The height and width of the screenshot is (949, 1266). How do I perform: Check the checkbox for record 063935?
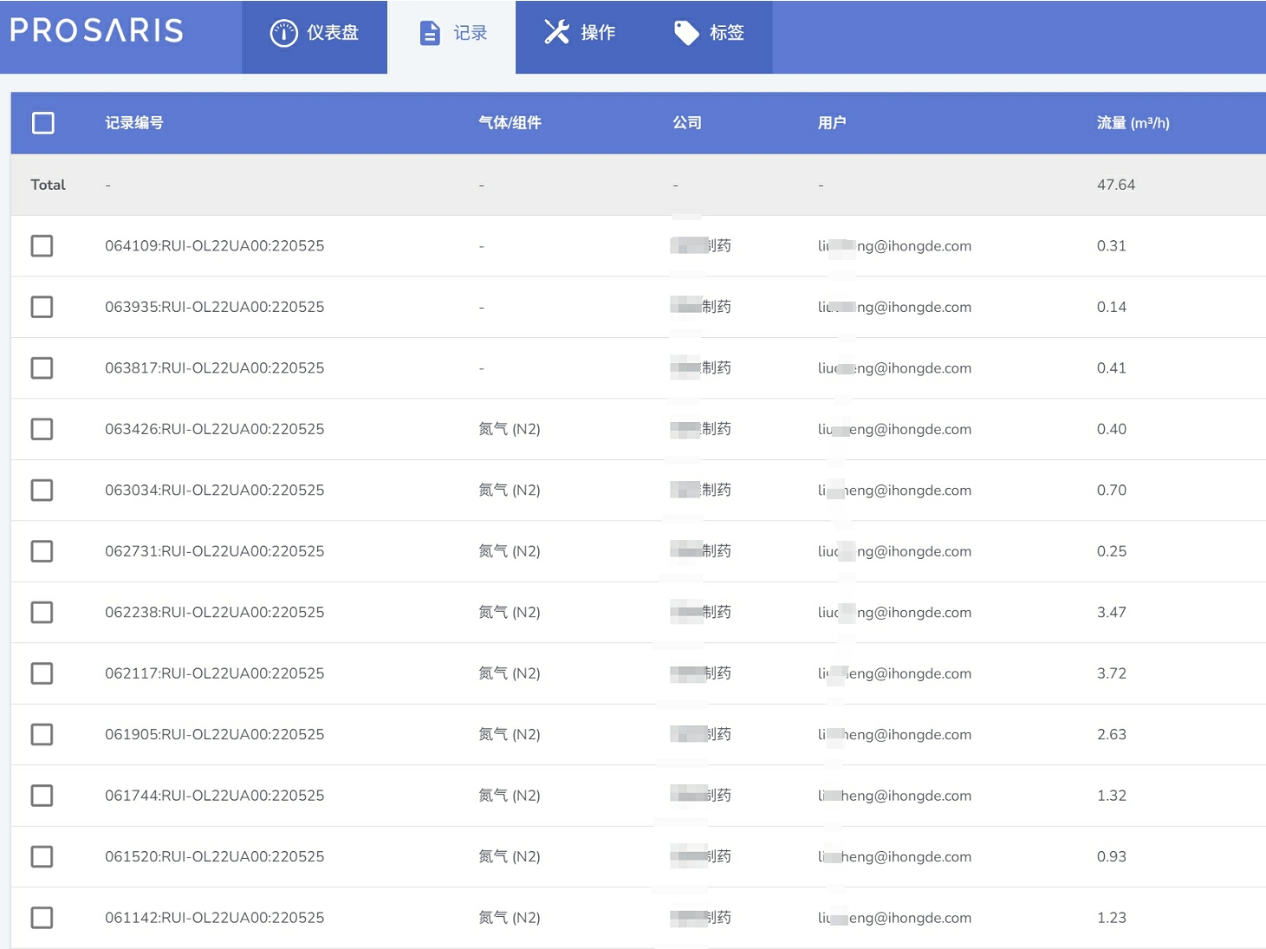click(42, 307)
